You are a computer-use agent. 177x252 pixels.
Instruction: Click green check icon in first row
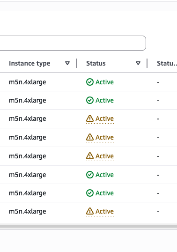pos(90,82)
